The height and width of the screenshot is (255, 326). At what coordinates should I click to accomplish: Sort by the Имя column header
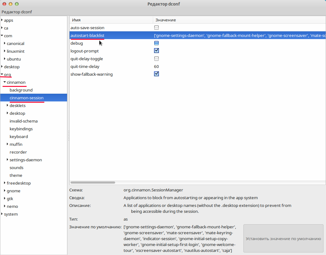[x=111, y=20]
